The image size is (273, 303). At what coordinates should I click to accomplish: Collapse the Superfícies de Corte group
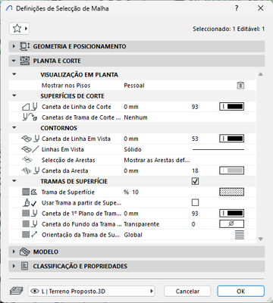[14, 95]
